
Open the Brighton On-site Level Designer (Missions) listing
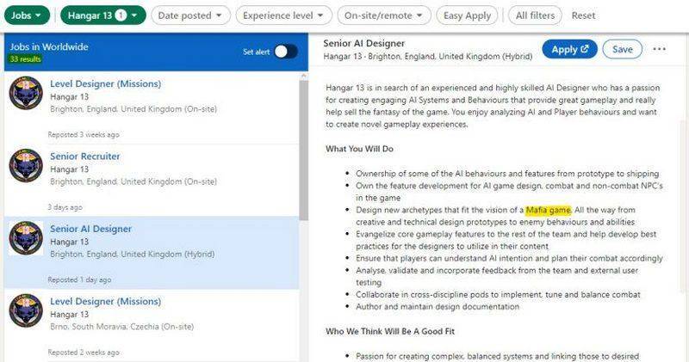(x=105, y=83)
